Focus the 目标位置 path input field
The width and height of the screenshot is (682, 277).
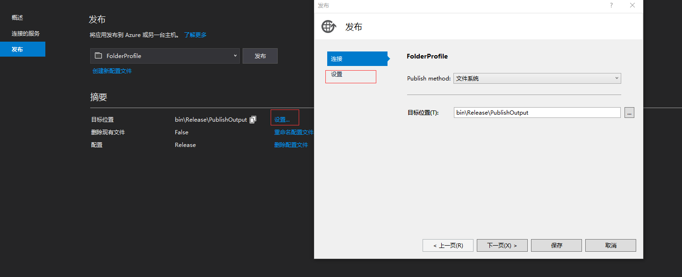pos(537,112)
